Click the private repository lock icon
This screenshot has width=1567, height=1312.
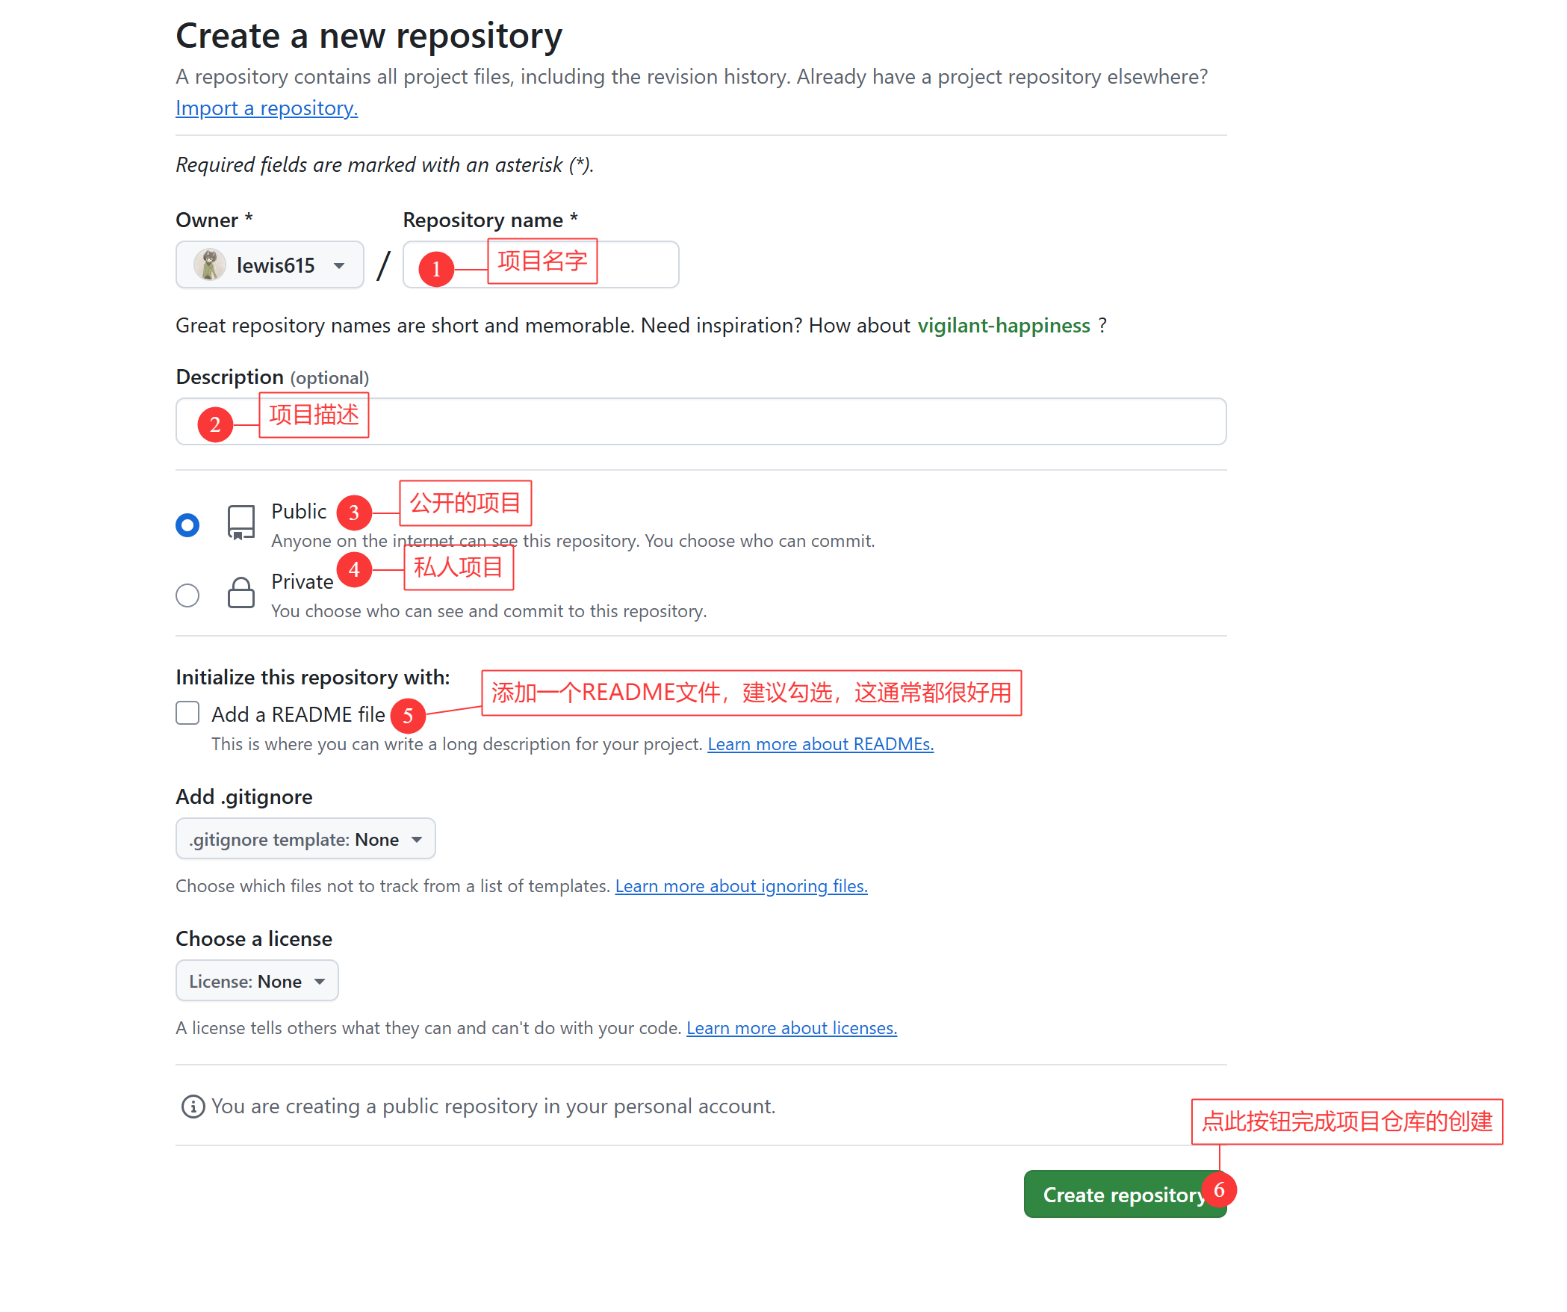[x=241, y=592]
